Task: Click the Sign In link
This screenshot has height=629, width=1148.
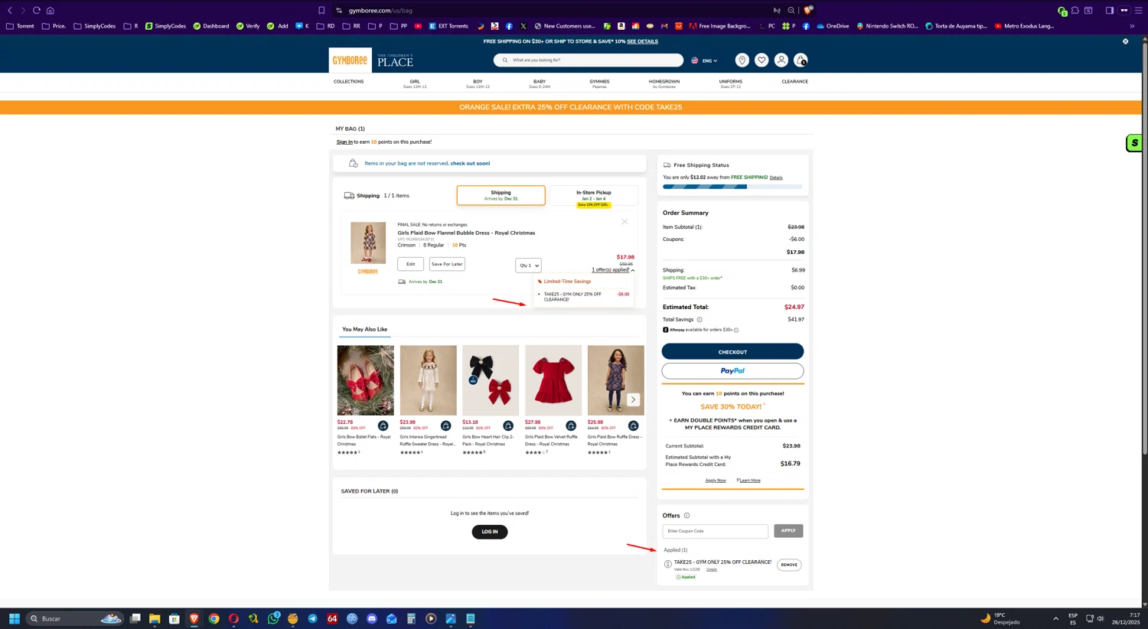Action: tap(344, 142)
